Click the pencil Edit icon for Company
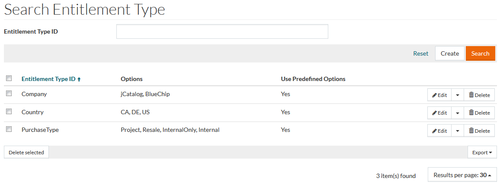 434,95
